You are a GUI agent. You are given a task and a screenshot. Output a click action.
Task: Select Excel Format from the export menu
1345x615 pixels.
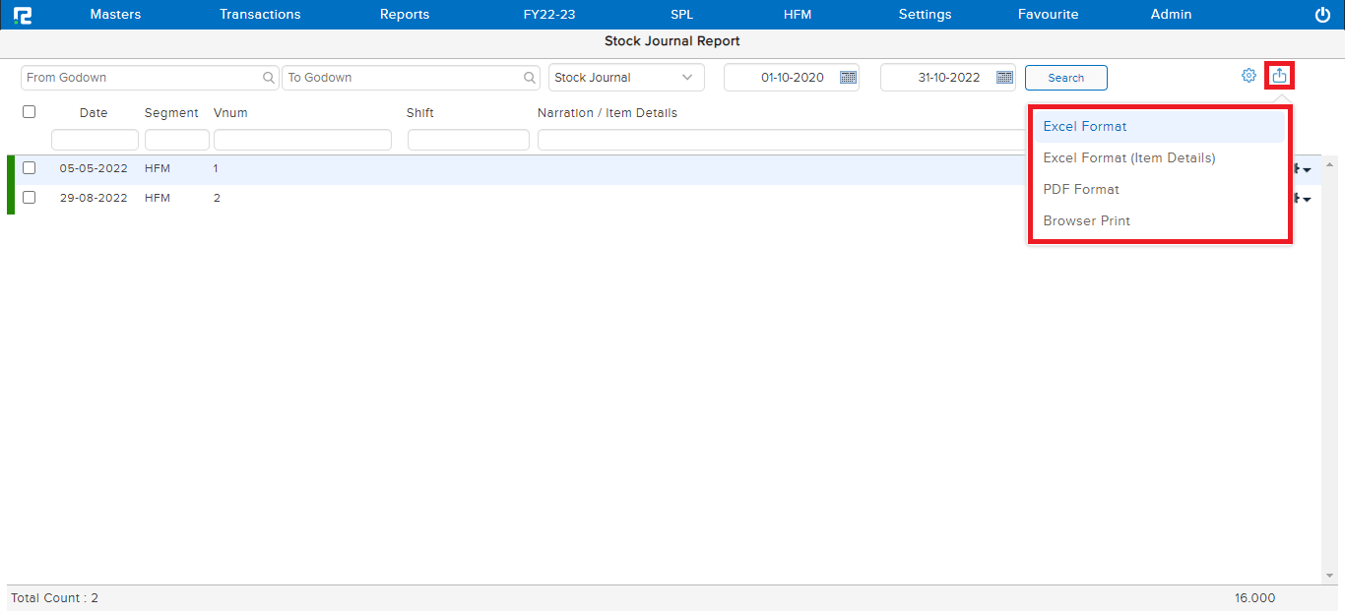1085,127
